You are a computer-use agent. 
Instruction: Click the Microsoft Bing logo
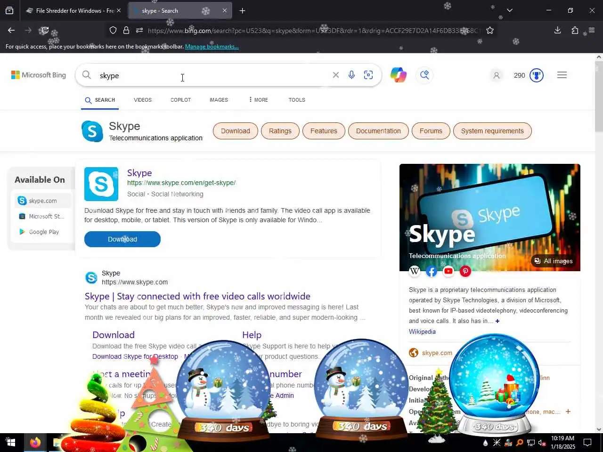pyautogui.click(x=39, y=75)
